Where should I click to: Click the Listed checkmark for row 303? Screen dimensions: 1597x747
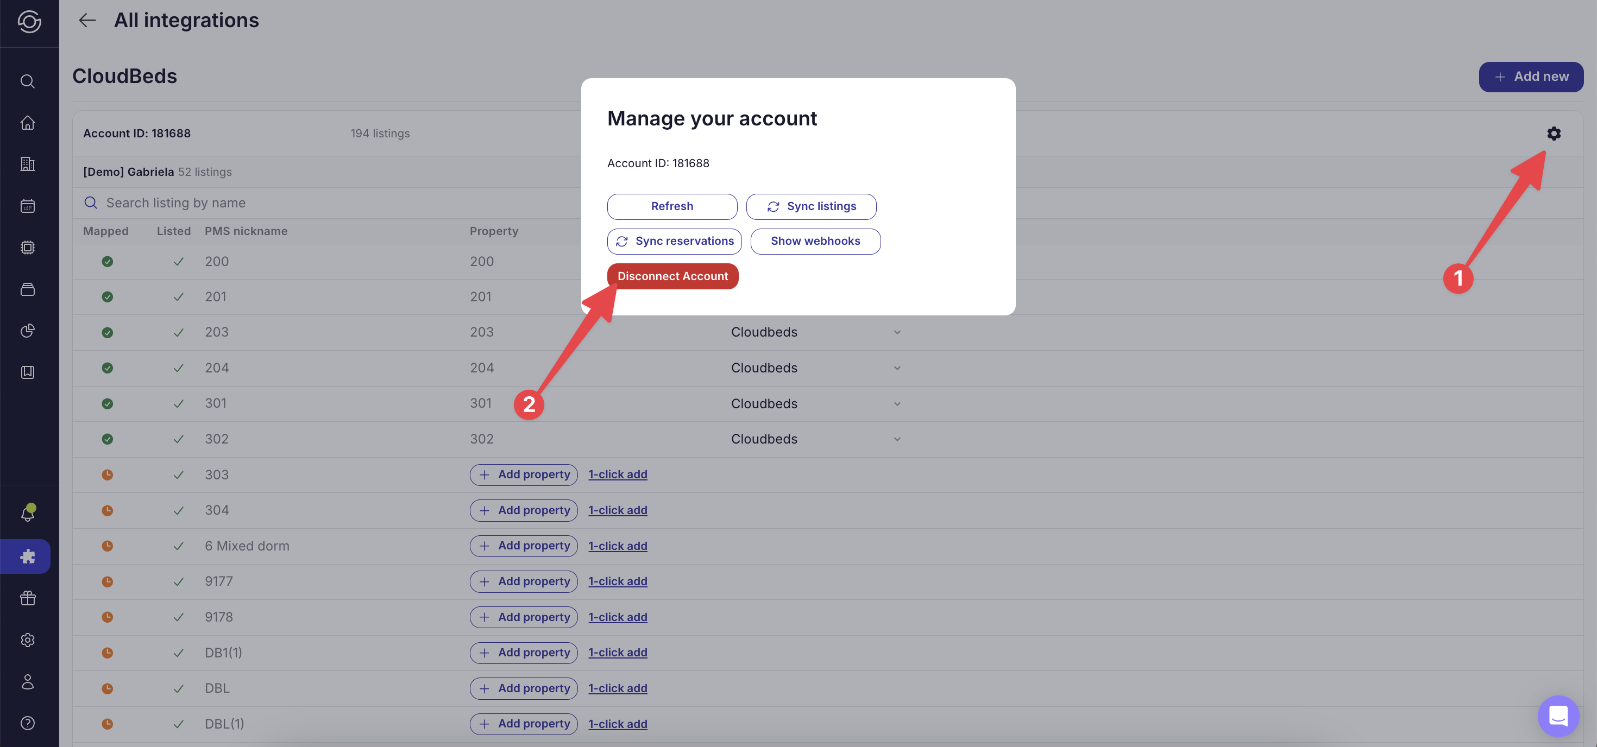tap(179, 474)
